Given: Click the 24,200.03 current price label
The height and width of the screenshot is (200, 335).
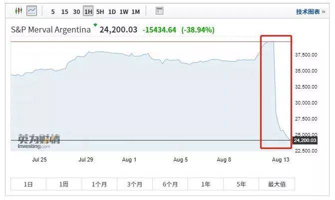Looking at the screenshot, I should click(306, 140).
